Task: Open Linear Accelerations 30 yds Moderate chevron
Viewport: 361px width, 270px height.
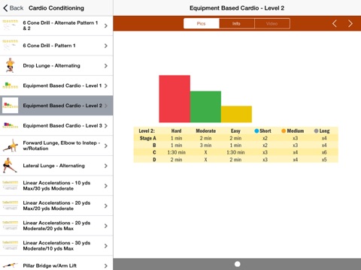Action: [x=106, y=246]
